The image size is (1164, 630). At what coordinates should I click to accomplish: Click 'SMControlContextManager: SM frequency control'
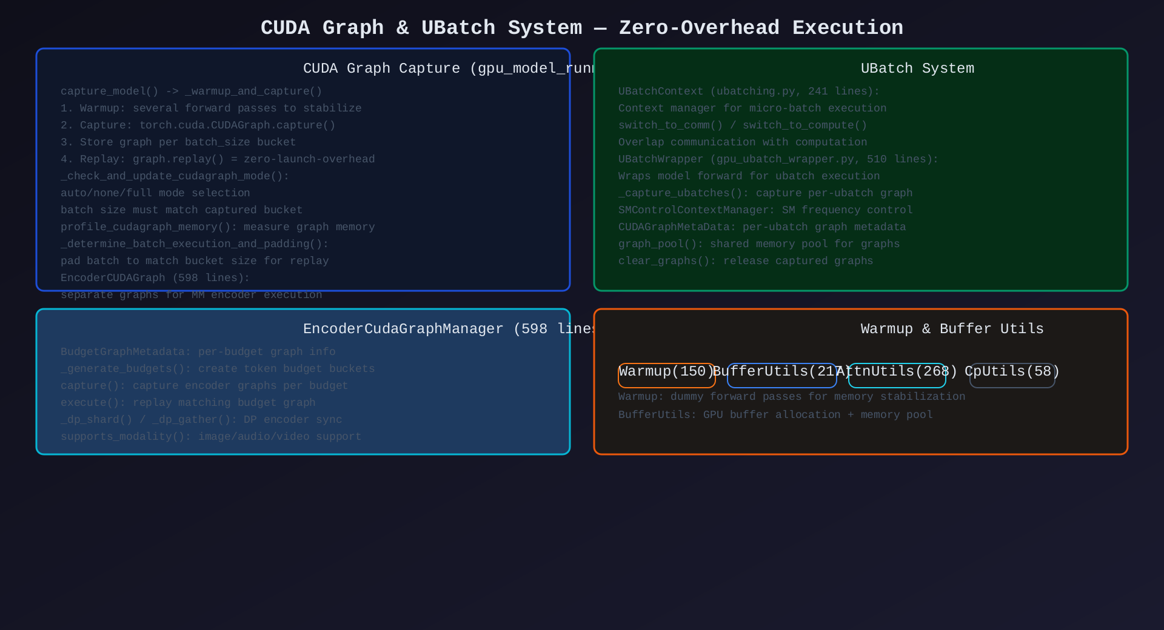tap(766, 210)
